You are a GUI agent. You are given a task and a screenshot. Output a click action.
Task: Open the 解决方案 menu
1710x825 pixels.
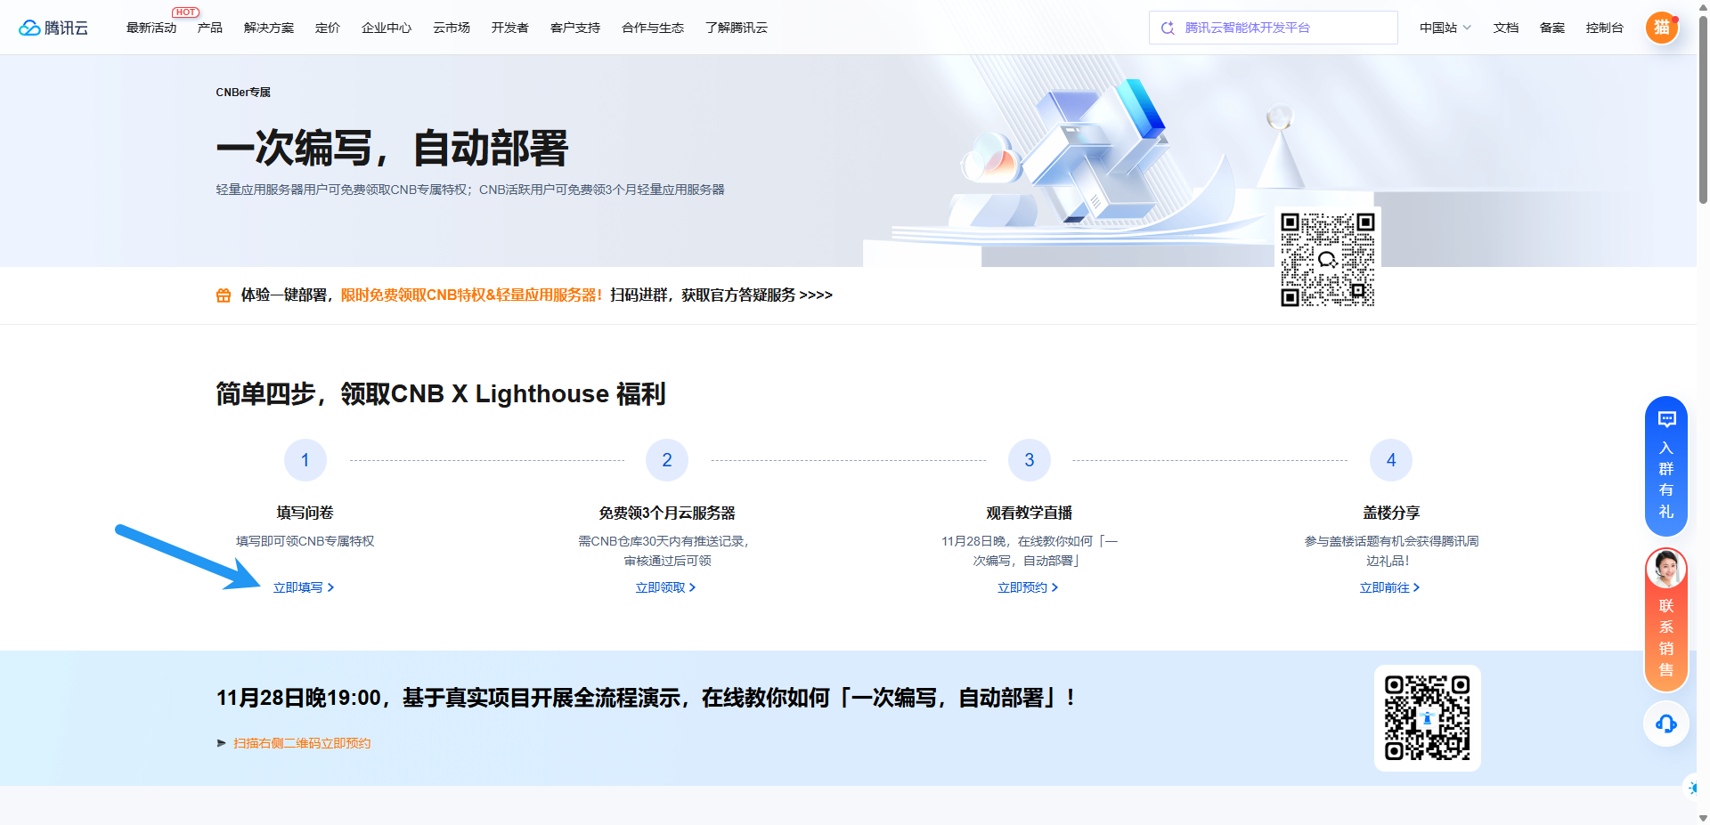click(x=268, y=28)
